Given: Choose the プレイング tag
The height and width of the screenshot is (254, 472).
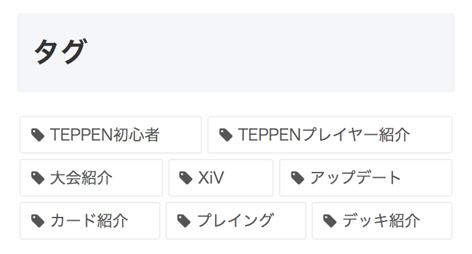Looking at the screenshot, I should (236, 221).
